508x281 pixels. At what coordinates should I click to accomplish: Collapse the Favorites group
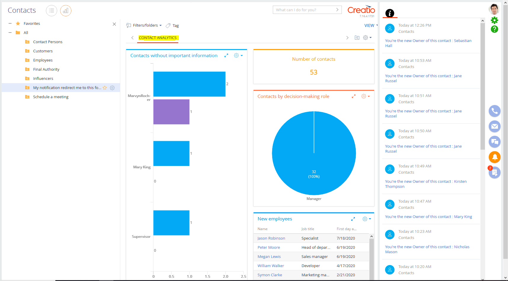click(10, 23)
